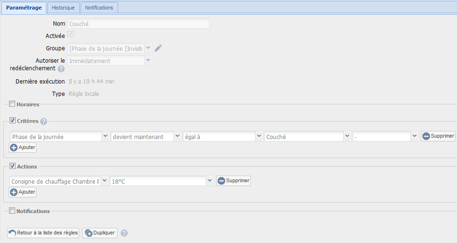Click the pencil edit icon beside Groupe
This screenshot has width=457, height=243.
click(158, 48)
